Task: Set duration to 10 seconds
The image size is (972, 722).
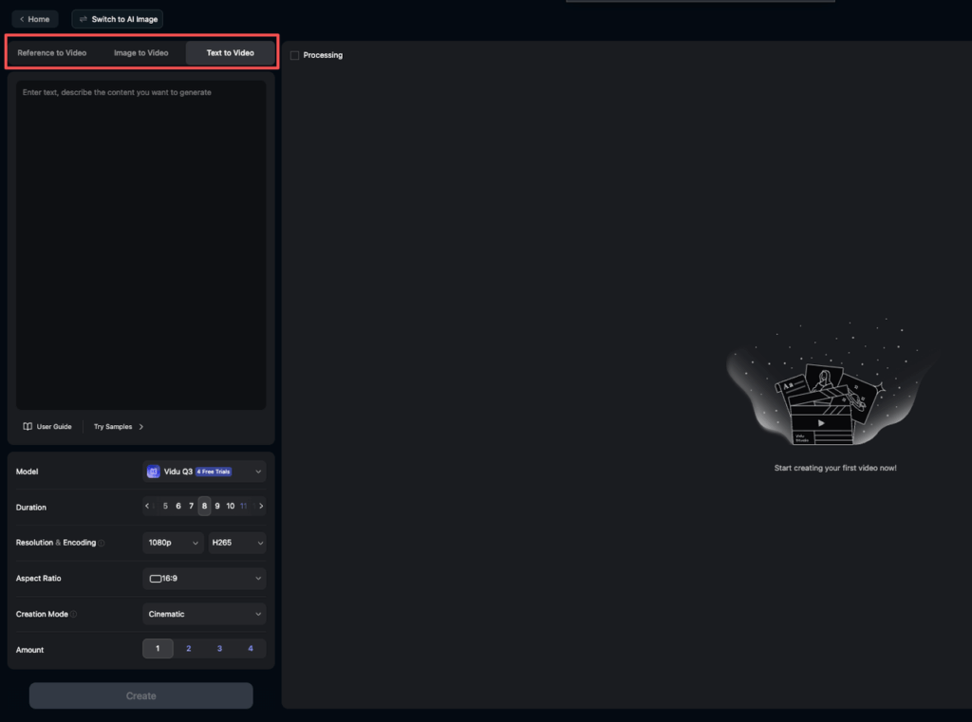Action: click(x=231, y=507)
